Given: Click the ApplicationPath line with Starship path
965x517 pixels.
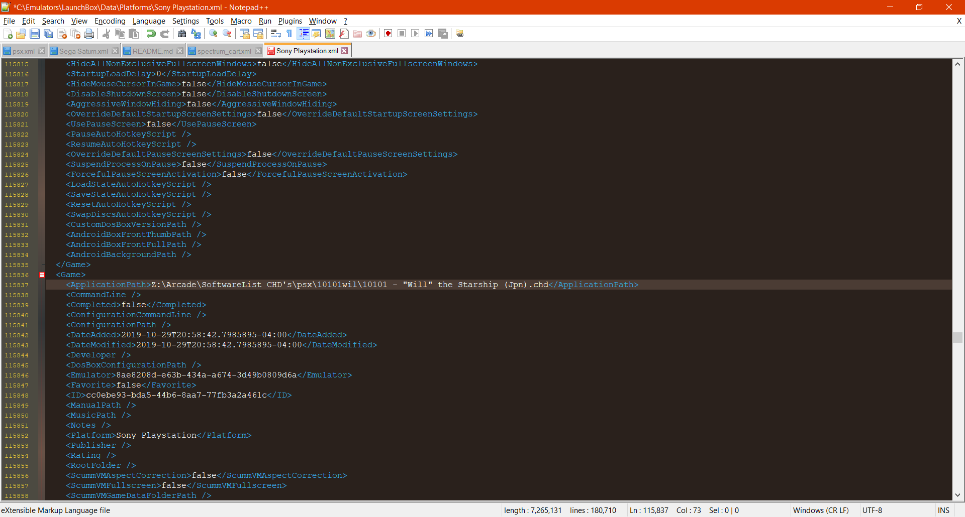Looking at the screenshot, I should point(352,285).
